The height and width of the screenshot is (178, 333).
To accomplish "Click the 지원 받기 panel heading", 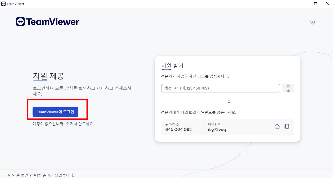I will pos(172,66).
